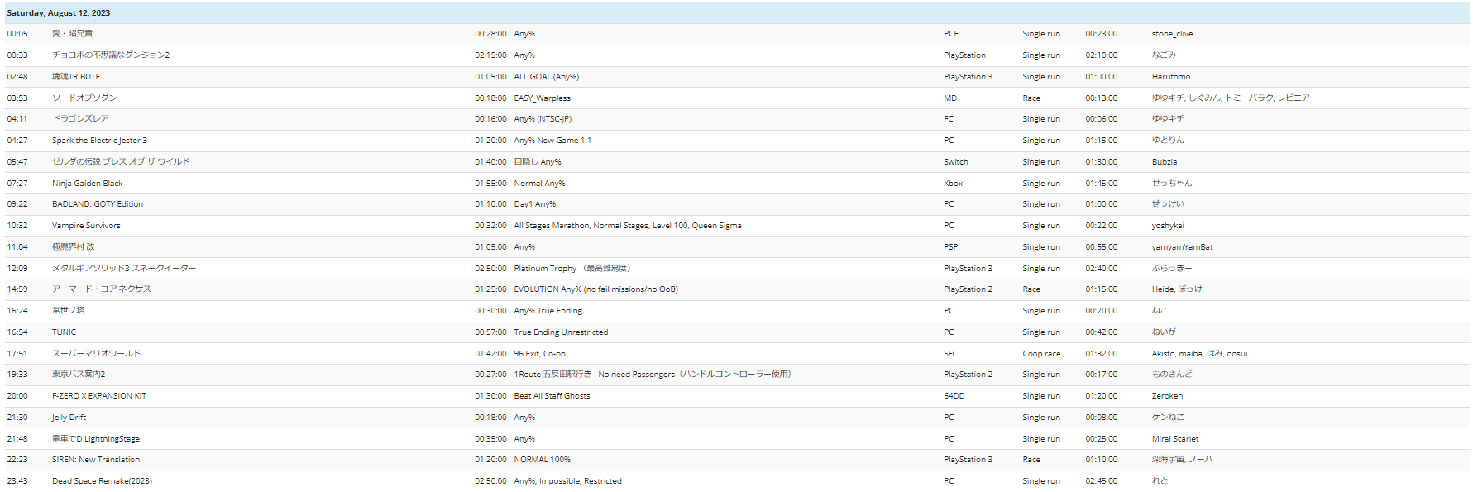The width and height of the screenshot is (1473, 492).
Task: Click run time '00:06:00' in 04:11 row
Action: click(1102, 119)
